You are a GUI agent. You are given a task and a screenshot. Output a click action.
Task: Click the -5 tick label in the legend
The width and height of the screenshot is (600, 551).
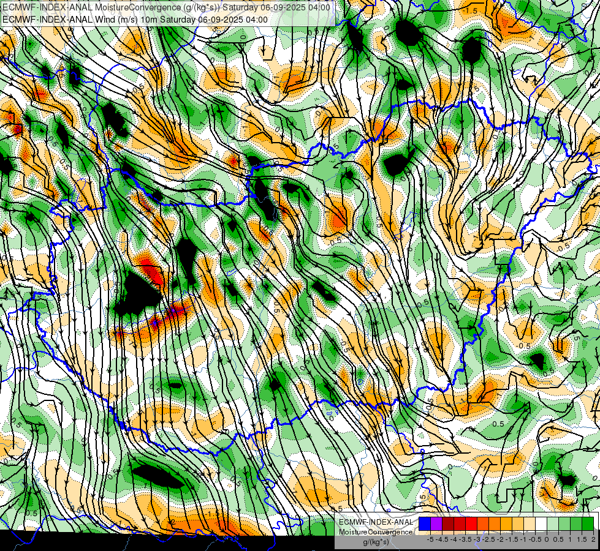coord(430,539)
